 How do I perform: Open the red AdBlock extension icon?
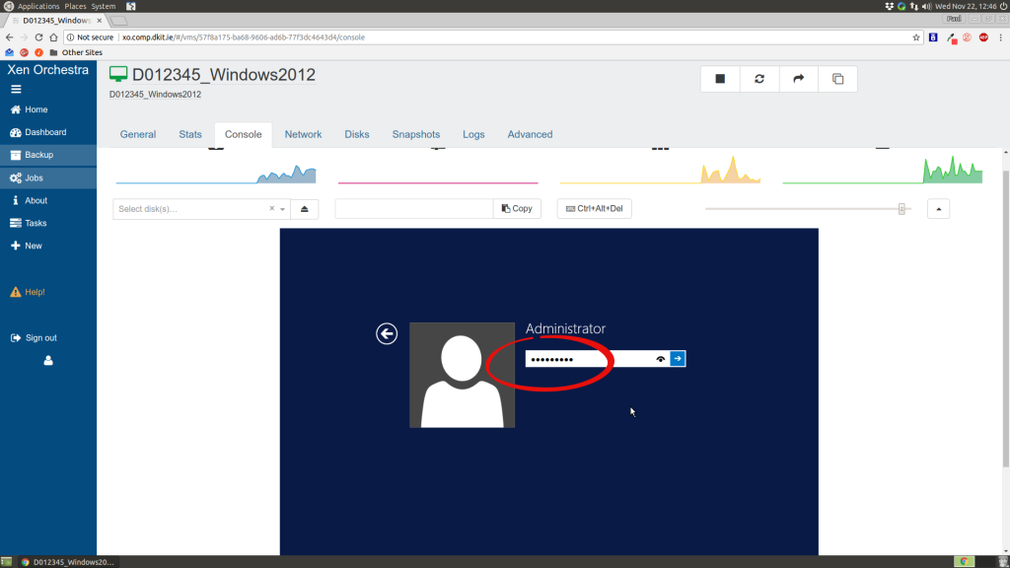(983, 37)
